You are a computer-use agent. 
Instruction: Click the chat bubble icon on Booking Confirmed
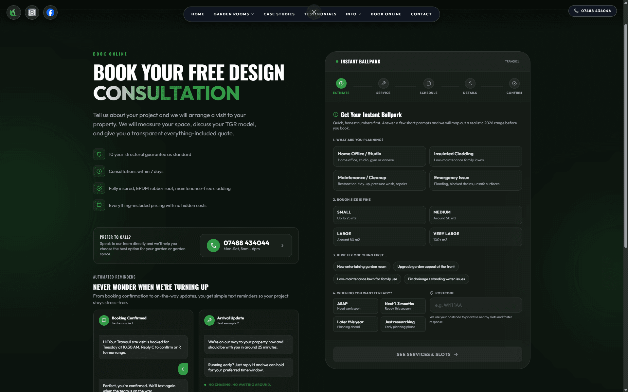[104, 320]
